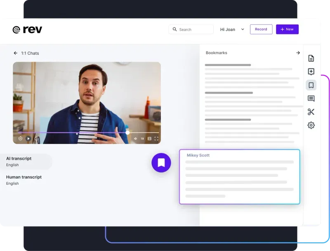The height and width of the screenshot is (251, 330).
Task: Open the scissors clip tool icon
Action: coord(311,112)
